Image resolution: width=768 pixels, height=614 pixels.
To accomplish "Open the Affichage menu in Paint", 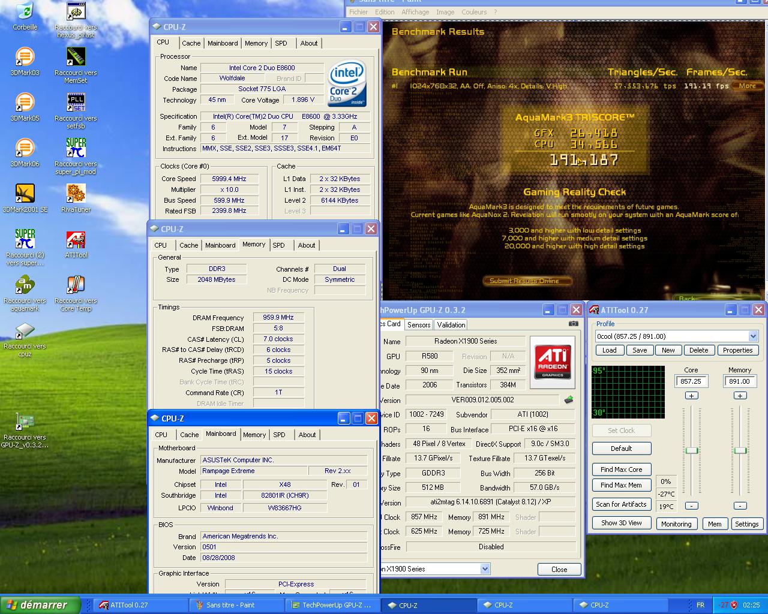I will click(415, 12).
